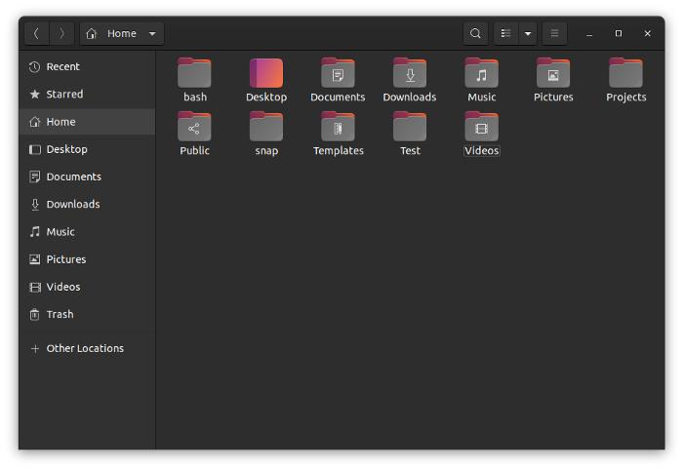Open Other Locations in the sidebar
Image resolution: width=683 pixels, height=470 pixels.
point(87,348)
